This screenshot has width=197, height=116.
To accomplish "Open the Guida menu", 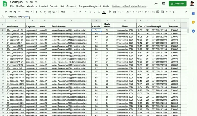I will [x=106, y=6].
